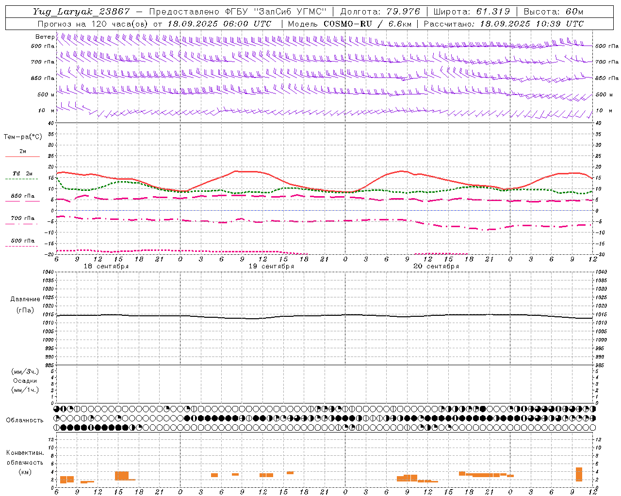Click the Высота: 60м value

pyautogui.click(x=554, y=12)
